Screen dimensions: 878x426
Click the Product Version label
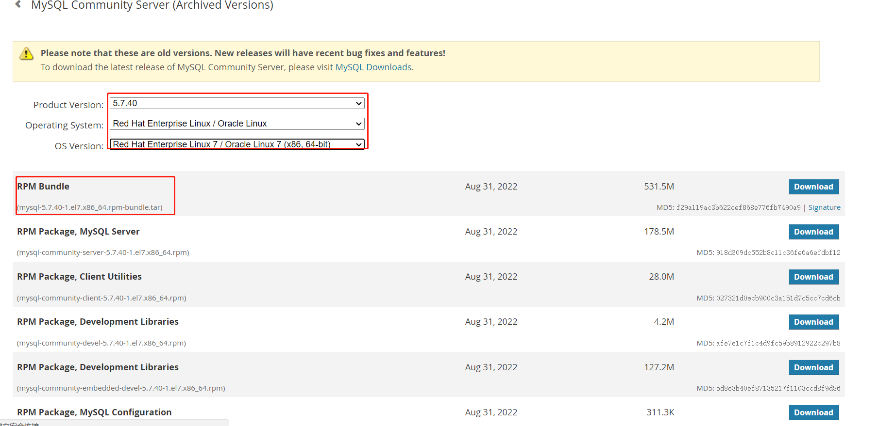68,105
